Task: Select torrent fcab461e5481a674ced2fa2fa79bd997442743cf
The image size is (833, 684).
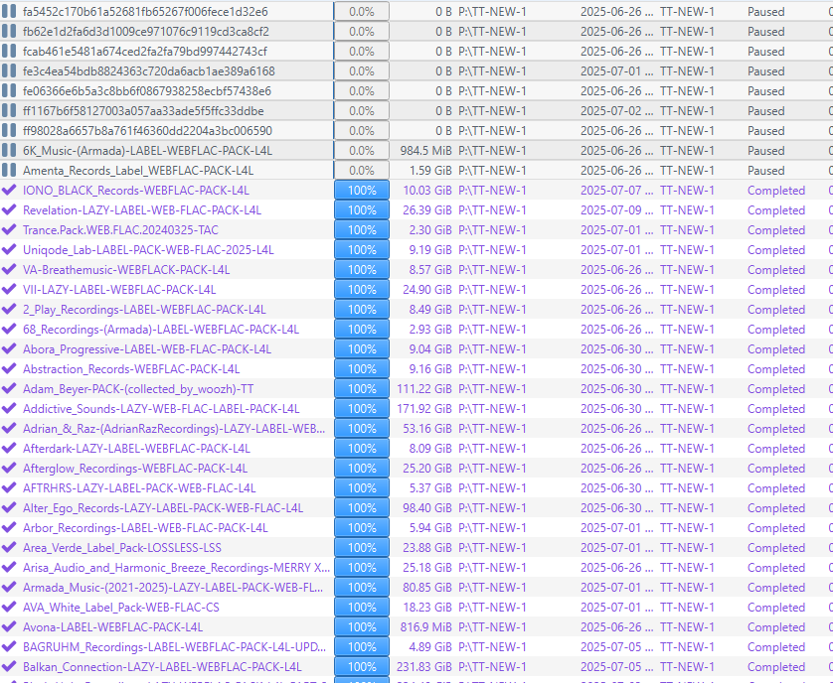Action: pos(144,52)
